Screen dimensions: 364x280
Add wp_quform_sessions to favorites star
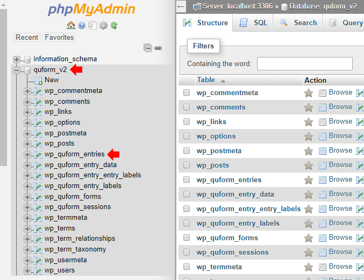pyautogui.click(x=309, y=253)
